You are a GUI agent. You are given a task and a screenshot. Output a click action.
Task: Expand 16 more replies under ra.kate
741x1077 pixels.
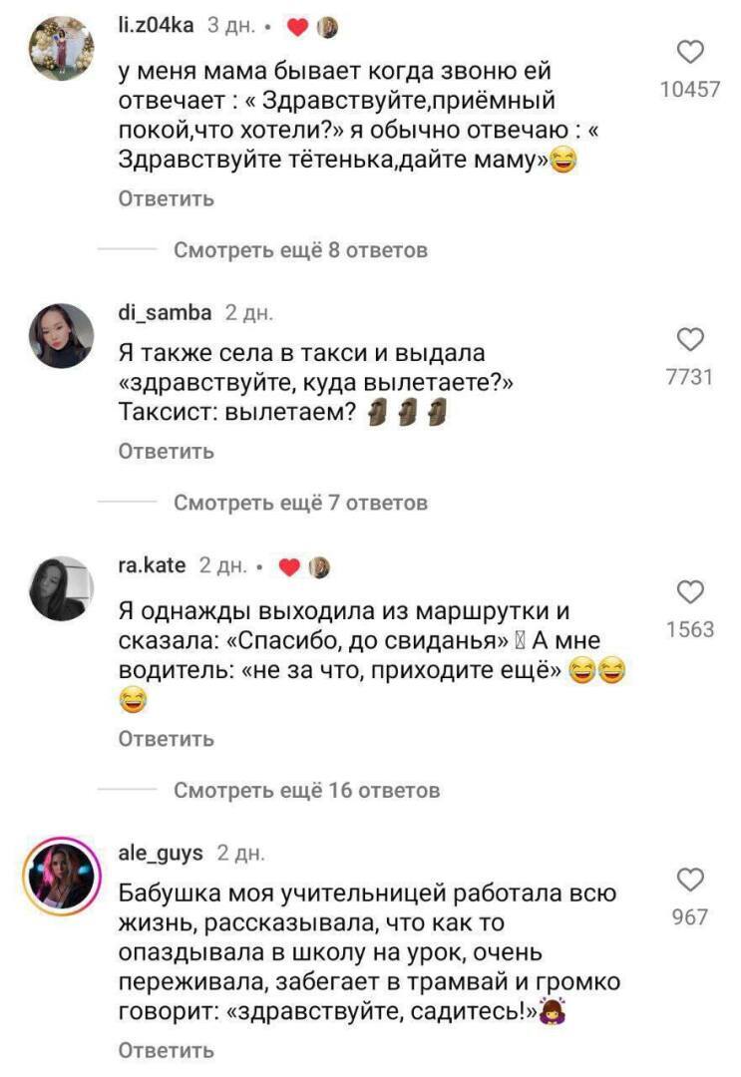306,790
